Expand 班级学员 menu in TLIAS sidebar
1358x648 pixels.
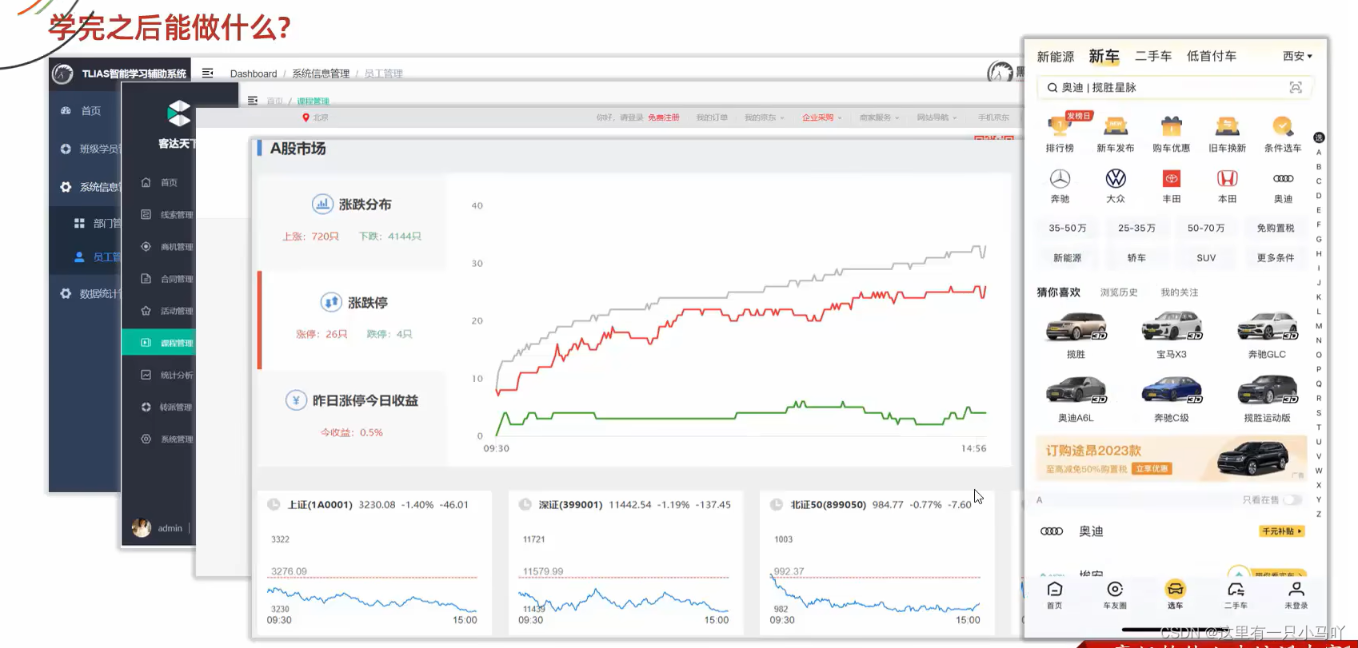pos(89,149)
